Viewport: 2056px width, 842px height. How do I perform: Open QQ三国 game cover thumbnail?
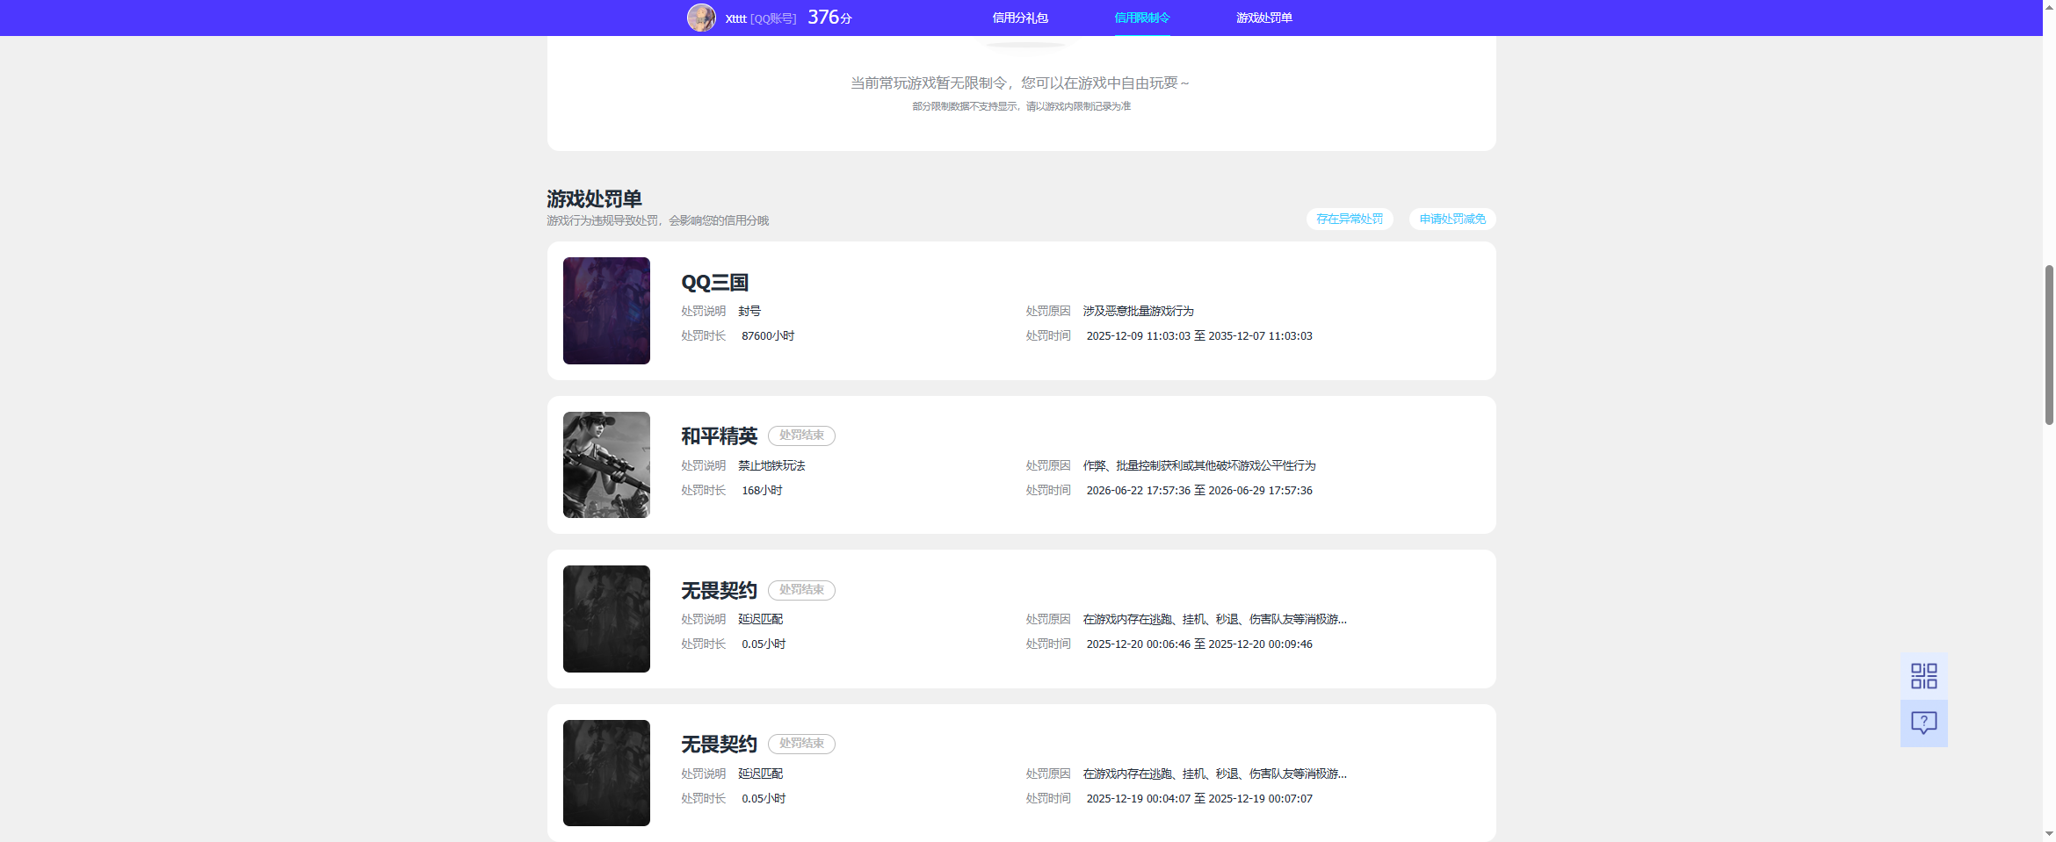pos(606,311)
